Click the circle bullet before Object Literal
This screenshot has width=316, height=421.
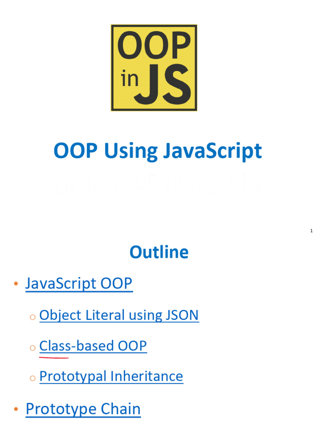[x=33, y=317]
